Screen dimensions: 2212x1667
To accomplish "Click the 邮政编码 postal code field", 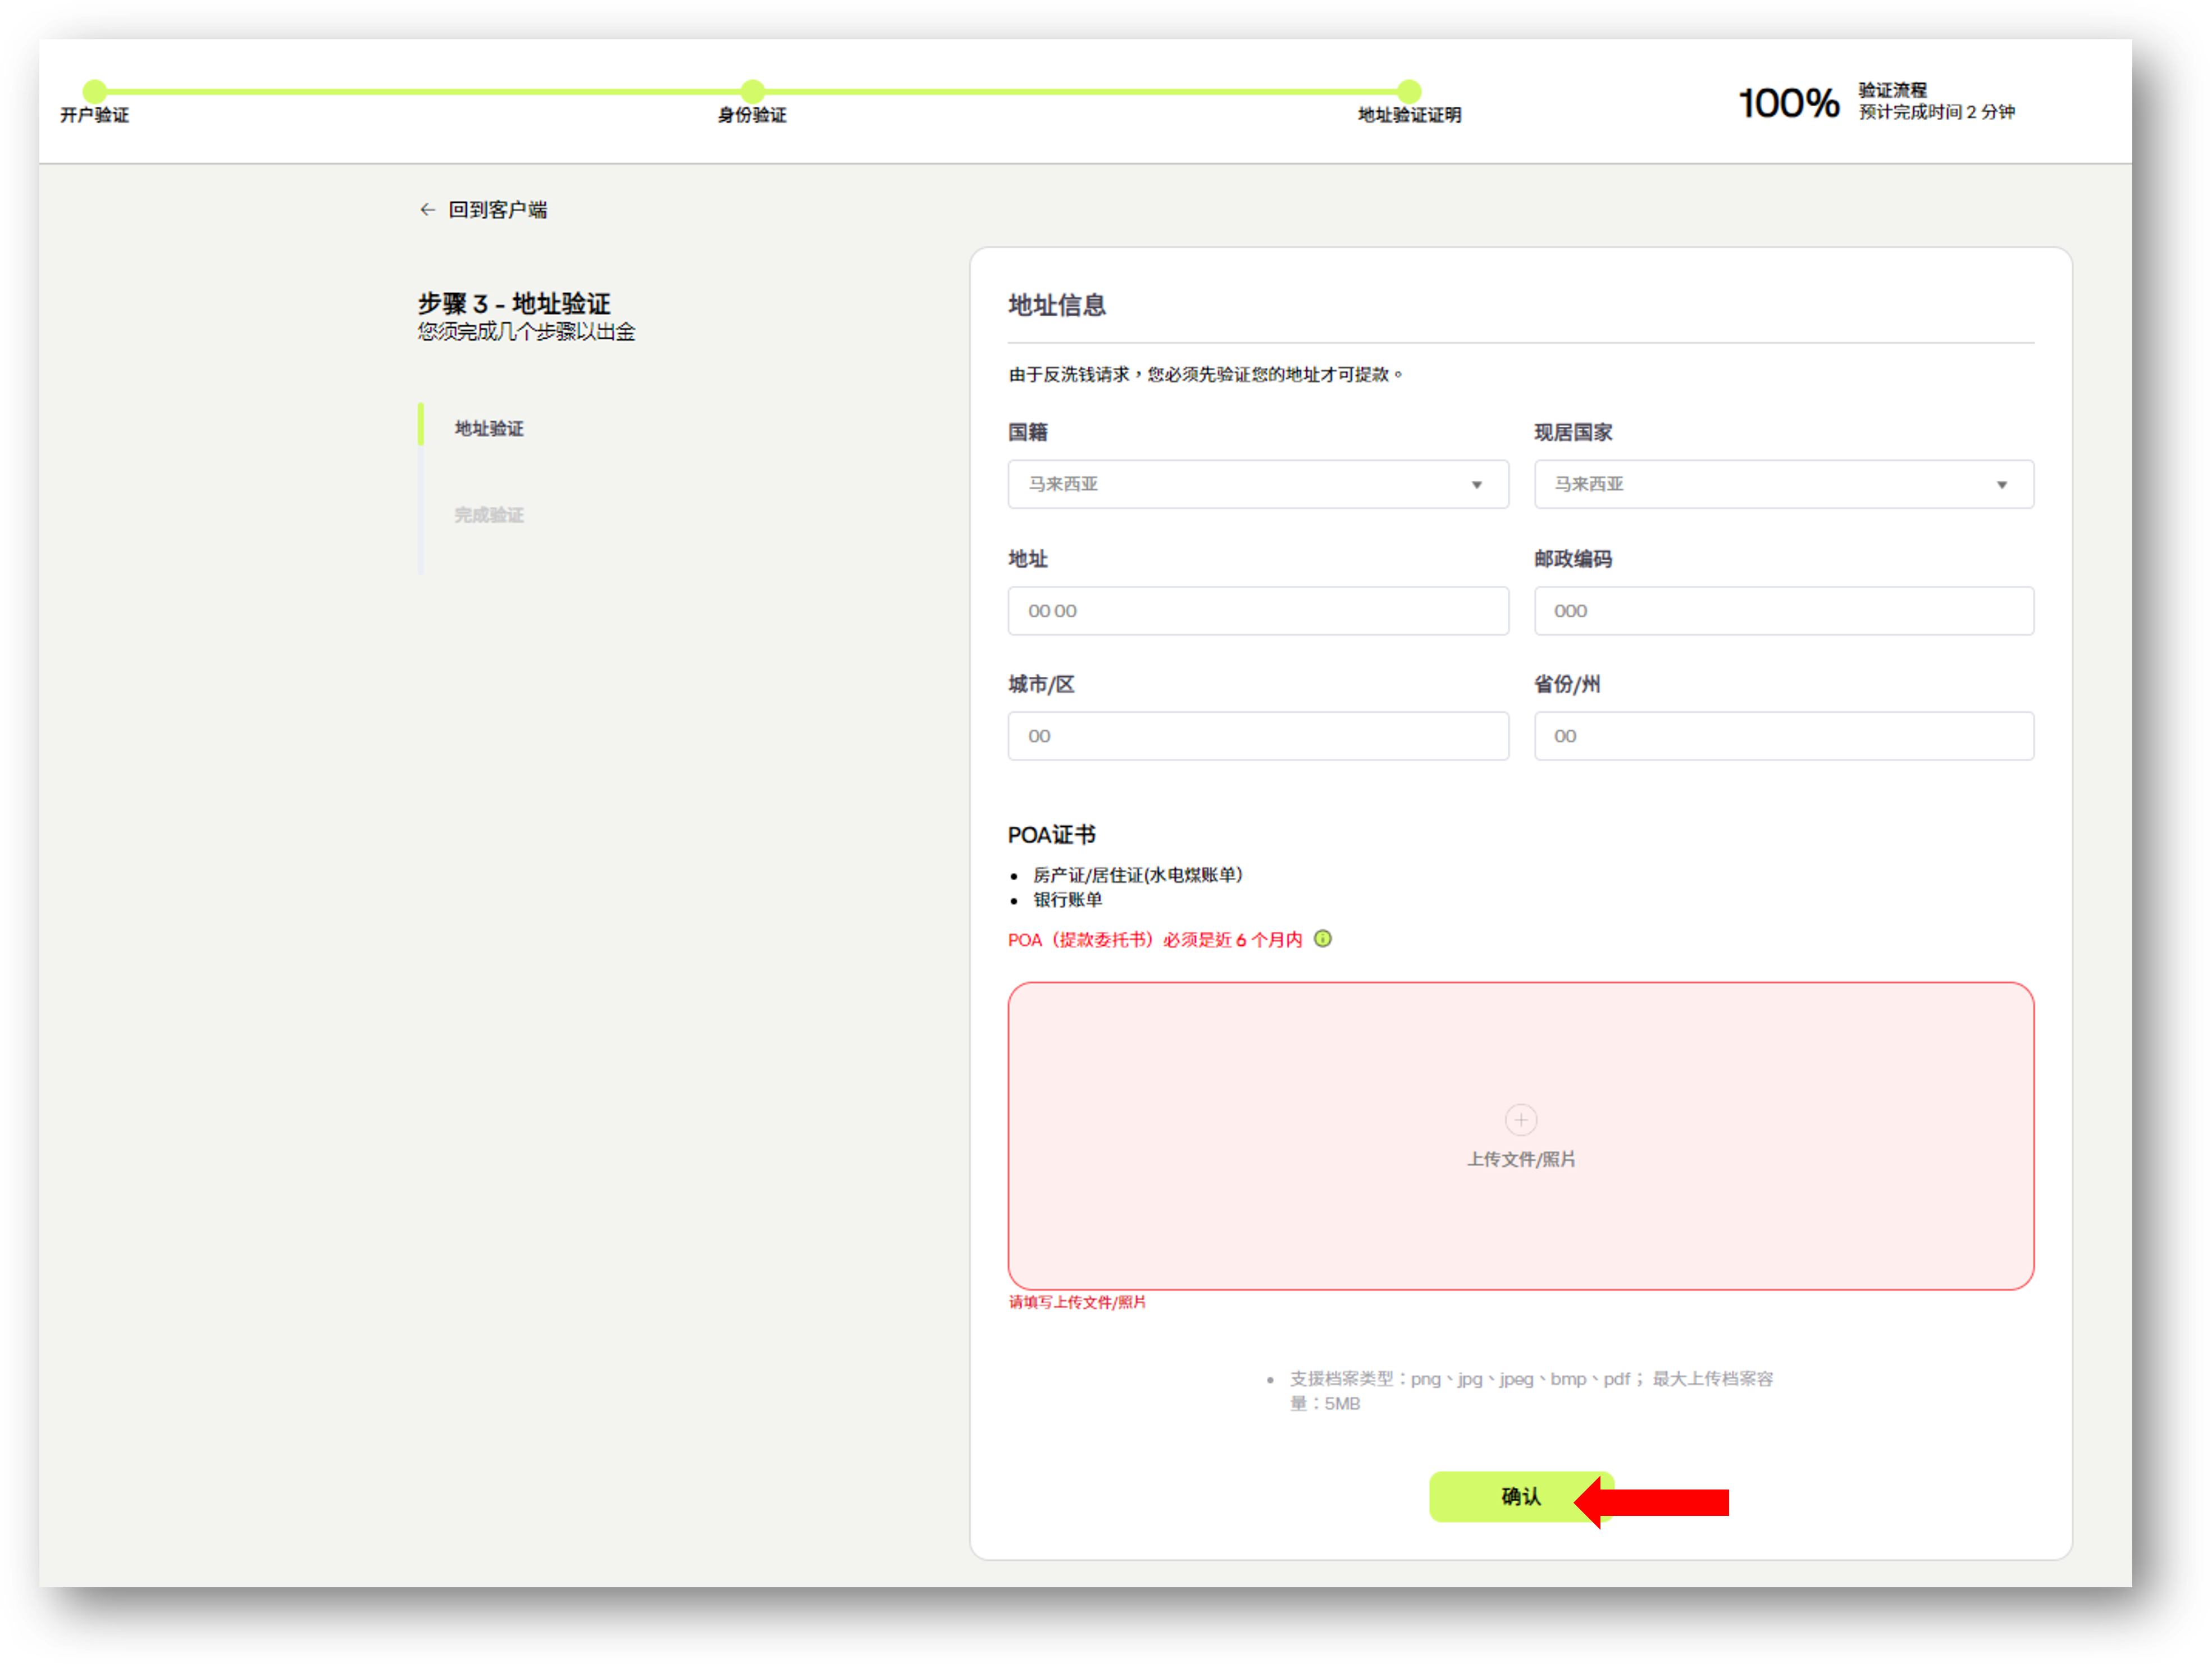I will click(x=1783, y=610).
